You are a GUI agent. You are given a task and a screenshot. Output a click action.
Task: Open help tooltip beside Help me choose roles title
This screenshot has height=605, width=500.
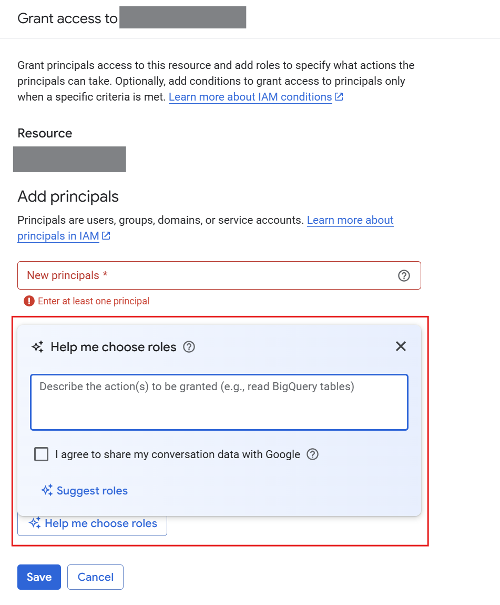tap(189, 347)
